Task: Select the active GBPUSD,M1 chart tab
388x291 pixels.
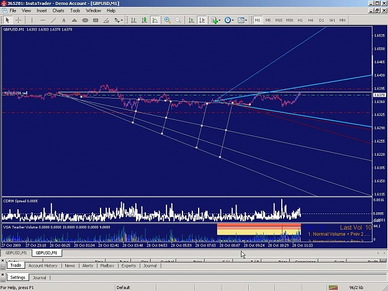Action: (47, 253)
